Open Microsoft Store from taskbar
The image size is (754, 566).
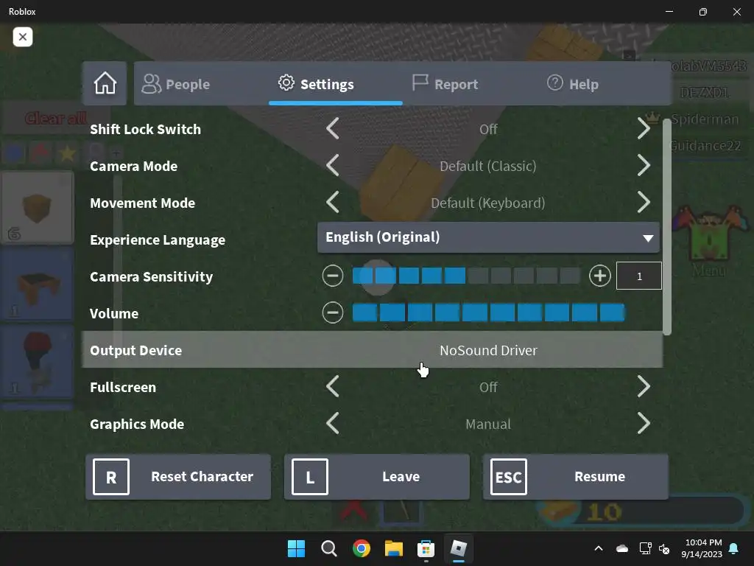[x=426, y=548]
